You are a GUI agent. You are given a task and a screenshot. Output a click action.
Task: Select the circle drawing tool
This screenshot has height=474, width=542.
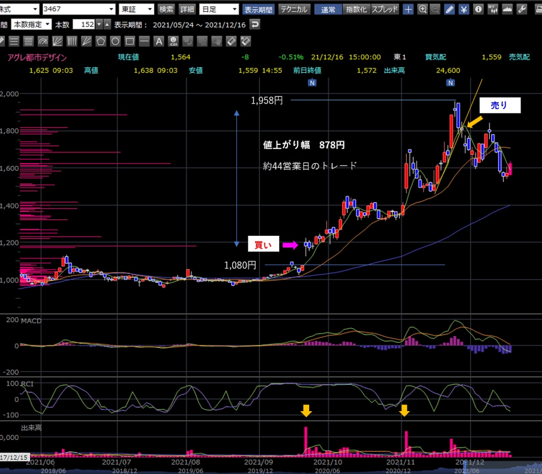point(115,41)
